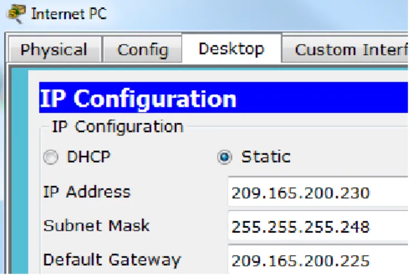This screenshot has height=277, width=412.
Task: Click the Subnet Mask label
Action: click(96, 226)
